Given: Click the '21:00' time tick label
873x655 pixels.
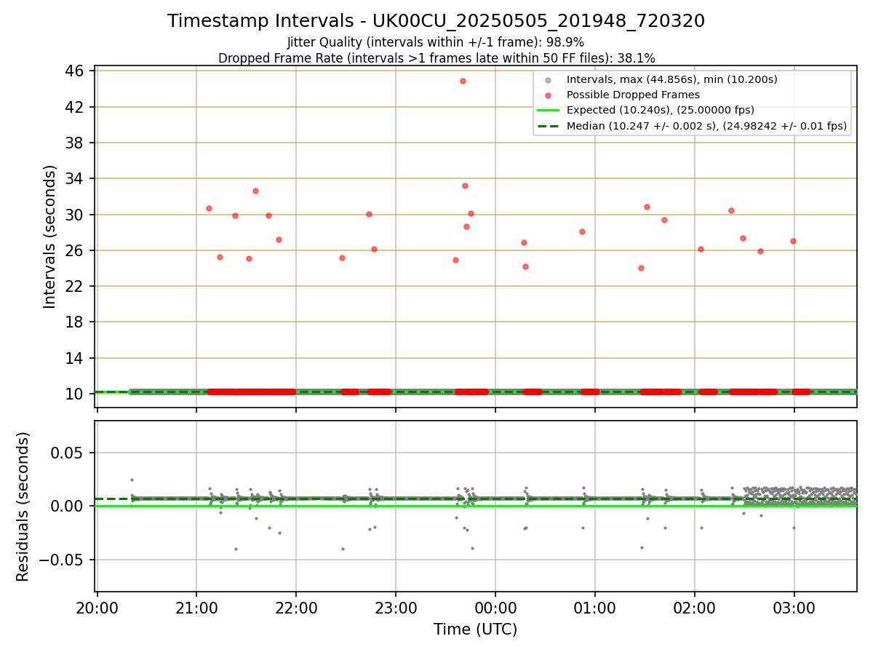Looking at the screenshot, I should (196, 608).
